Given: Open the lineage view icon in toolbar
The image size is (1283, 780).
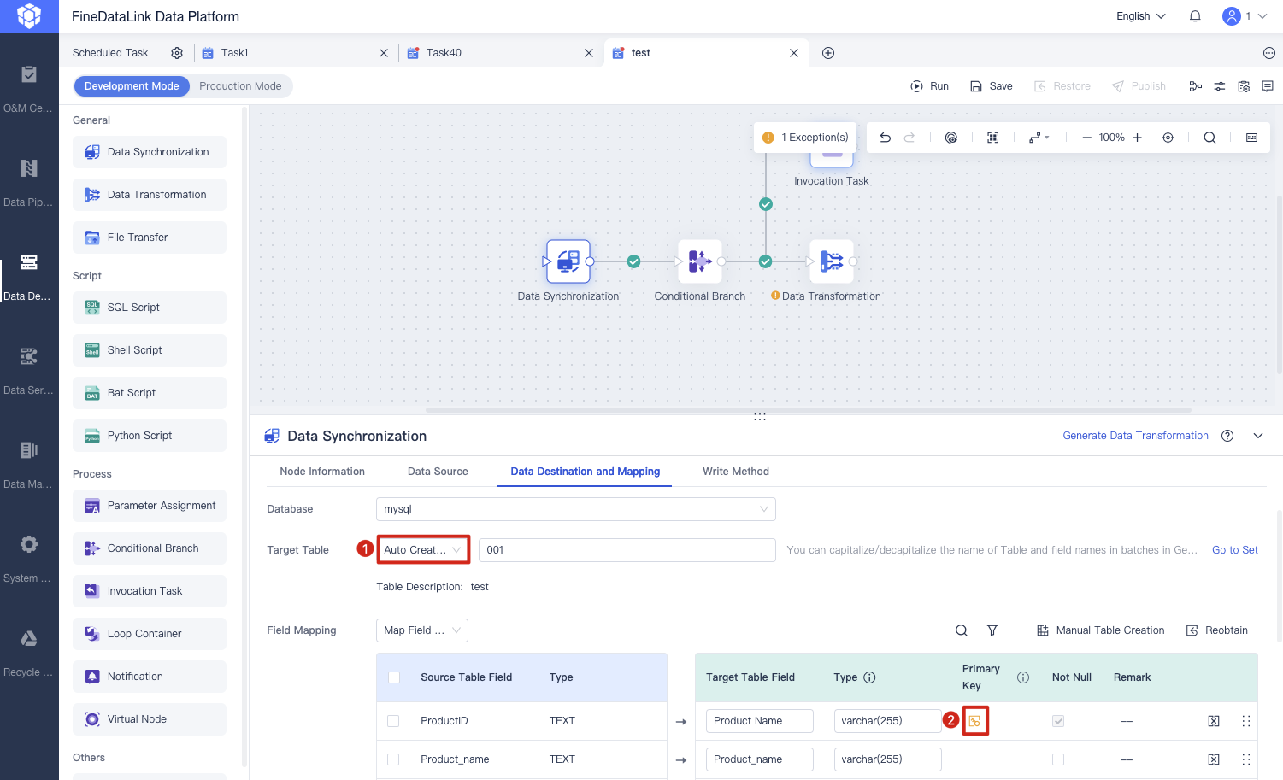Looking at the screenshot, I should [1196, 86].
